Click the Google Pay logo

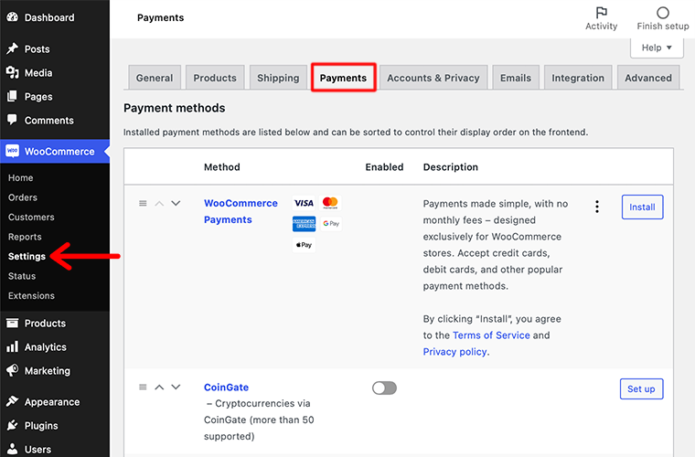pyautogui.click(x=331, y=224)
